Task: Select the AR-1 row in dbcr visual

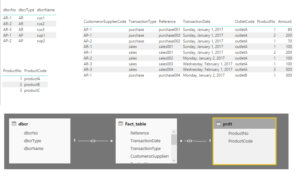Action: pyautogui.click(x=29, y=18)
